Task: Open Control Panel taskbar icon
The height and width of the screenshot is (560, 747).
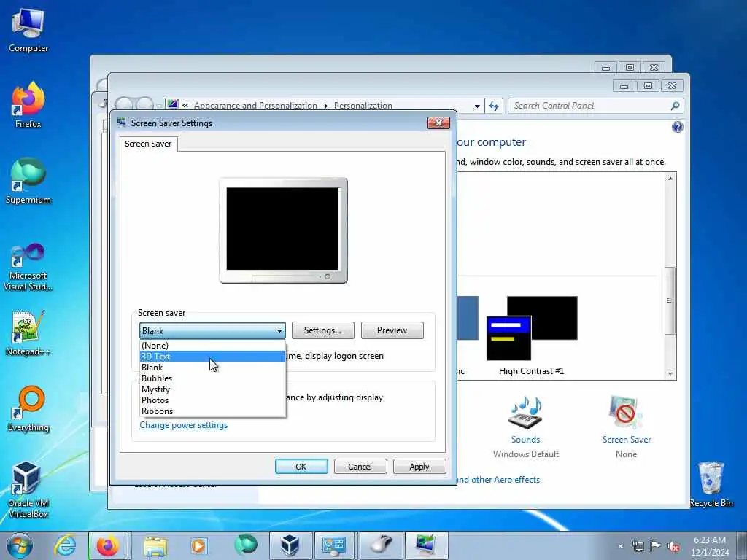Action: [334, 545]
